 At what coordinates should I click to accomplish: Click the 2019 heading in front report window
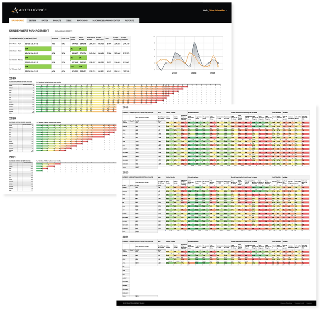pos(125,107)
